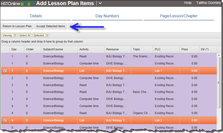223x133 pixels.
Task: Open the Help link
Action: click(188, 3)
